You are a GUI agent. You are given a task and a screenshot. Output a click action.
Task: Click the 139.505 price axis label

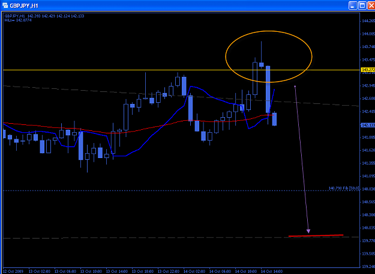pyautogui.click(x=368, y=254)
